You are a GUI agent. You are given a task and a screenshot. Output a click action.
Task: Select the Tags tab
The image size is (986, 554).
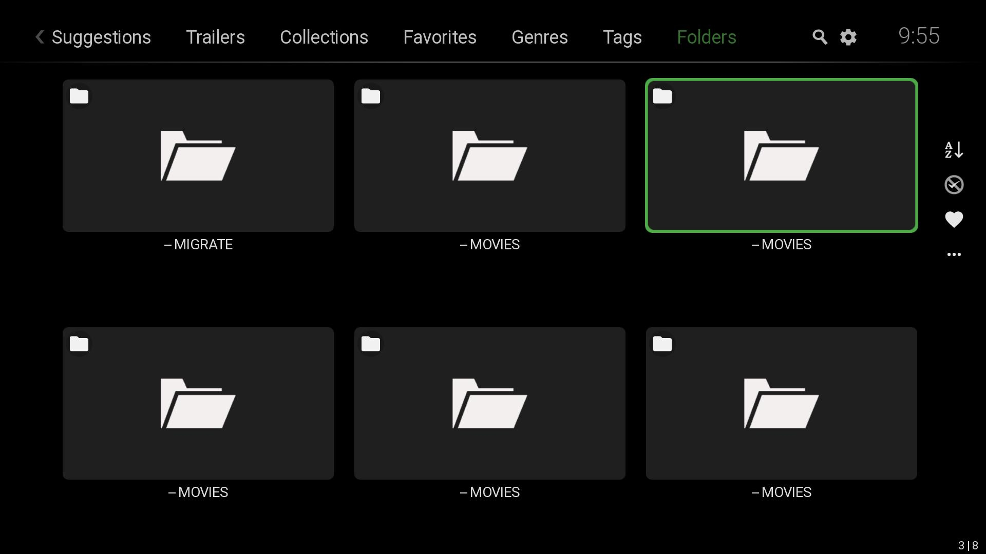[x=622, y=37]
